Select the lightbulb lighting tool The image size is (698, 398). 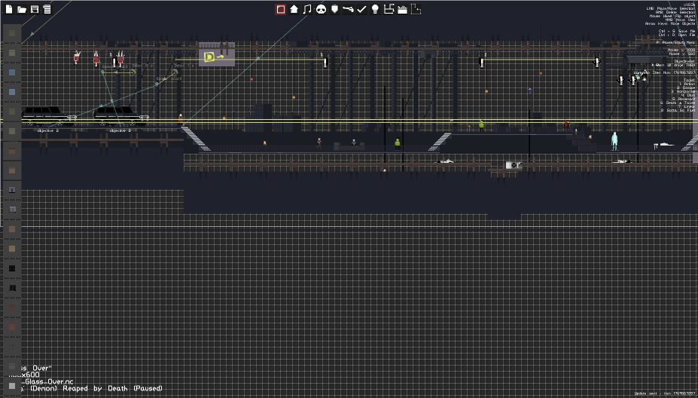click(x=375, y=9)
